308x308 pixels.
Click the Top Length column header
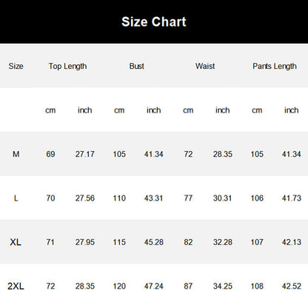67,67
